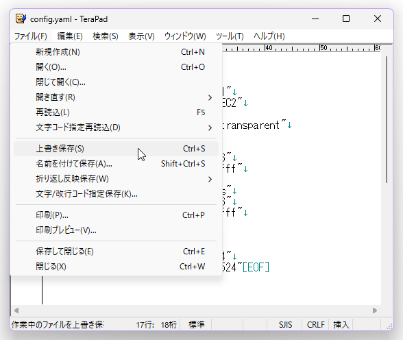Expand the 文字コード指定再読込(D) submenu
The height and width of the screenshot is (340, 403).
[117, 127]
